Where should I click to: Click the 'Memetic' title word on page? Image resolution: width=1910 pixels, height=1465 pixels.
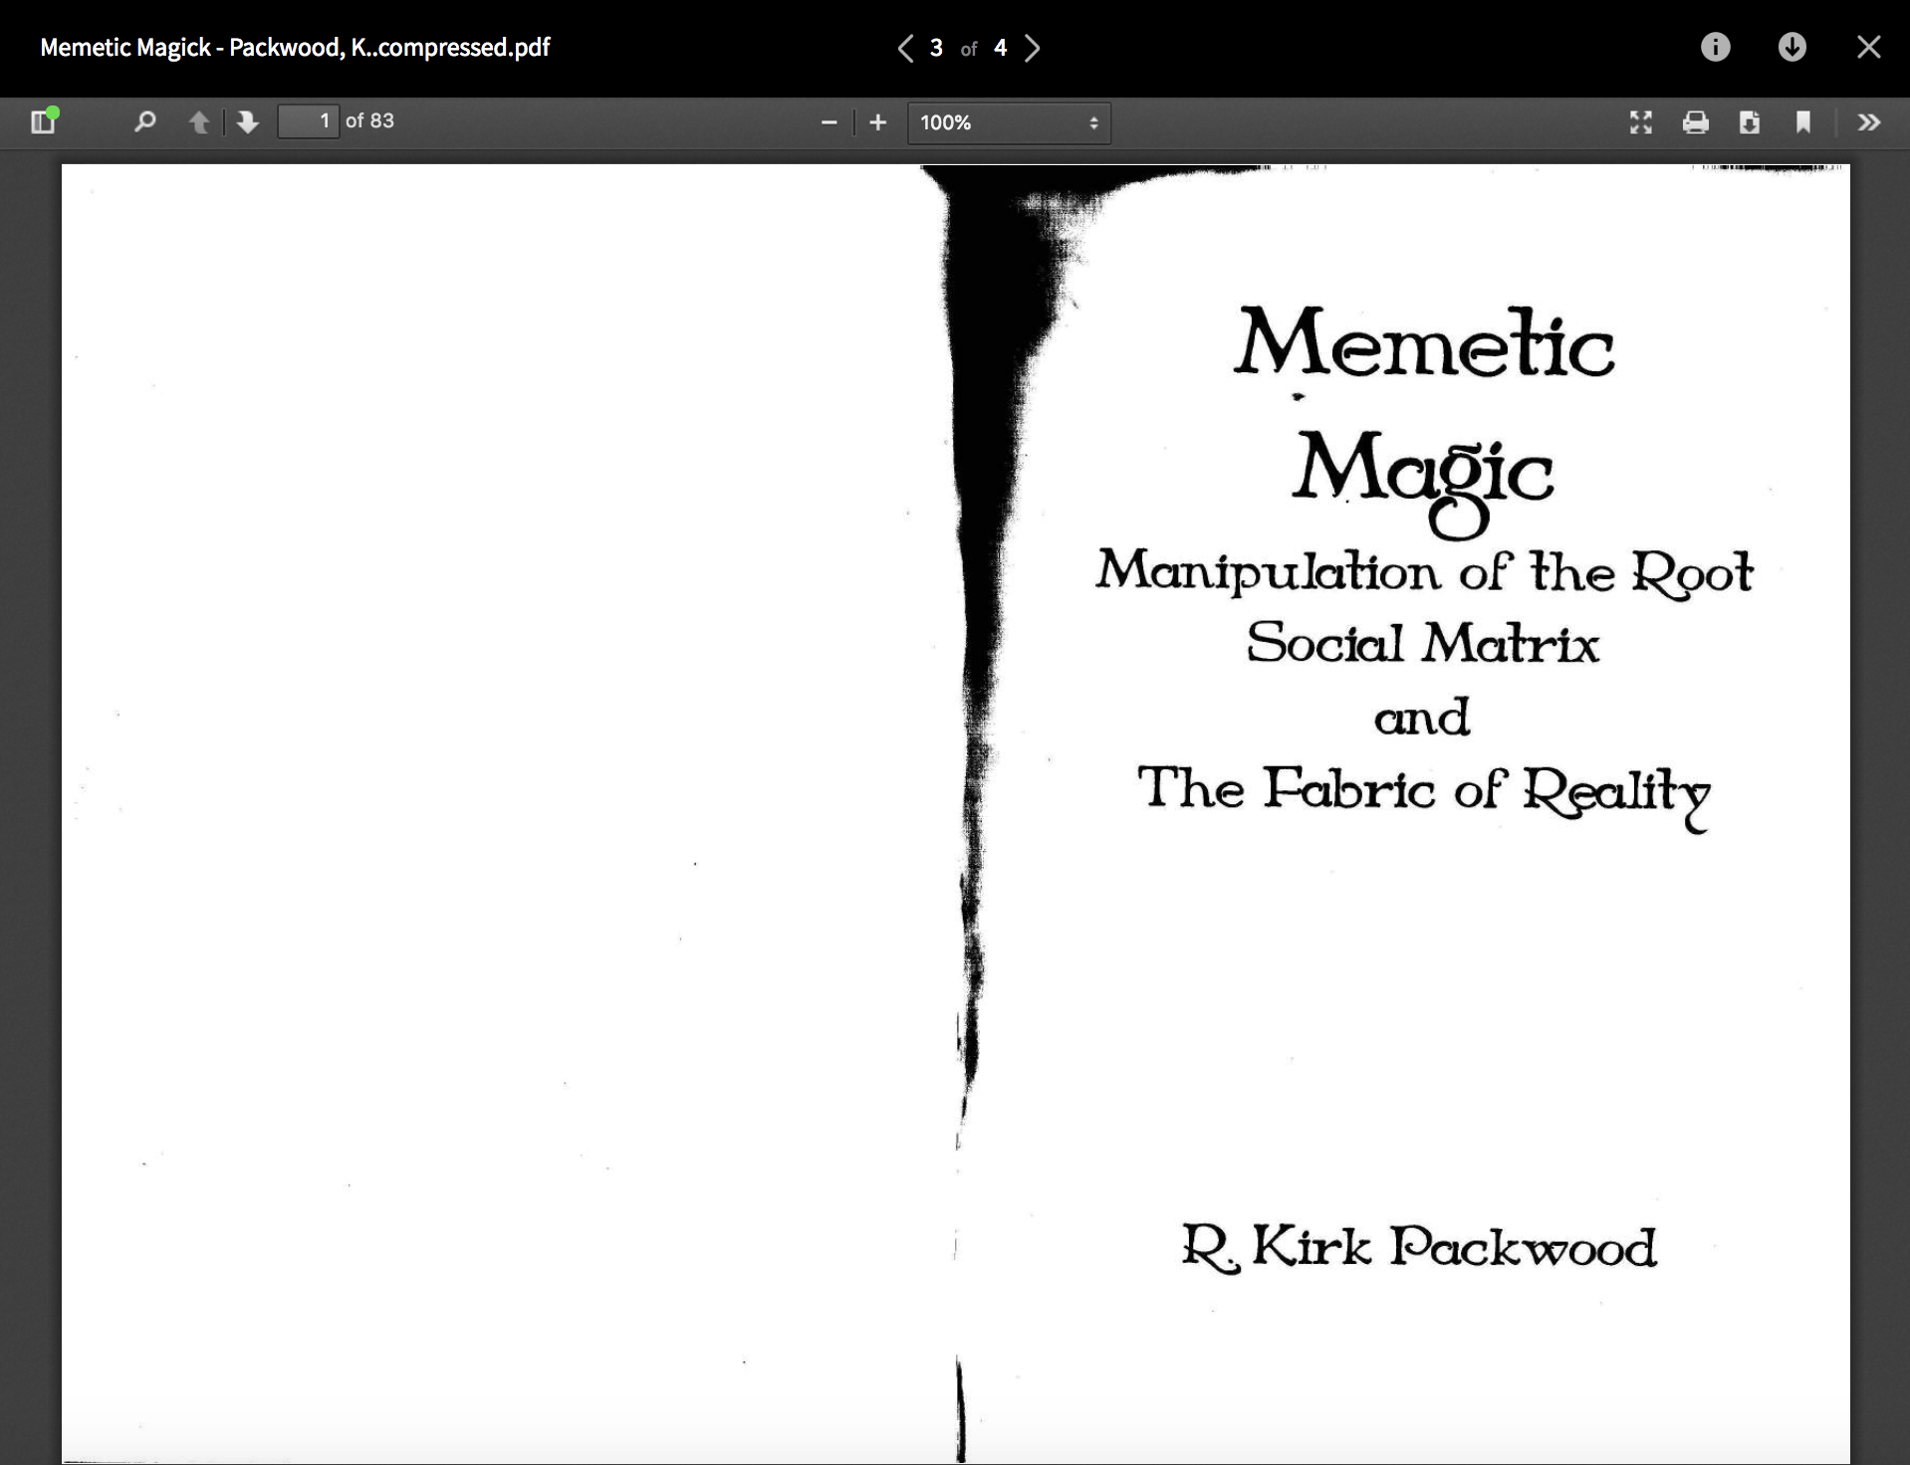1424,342
